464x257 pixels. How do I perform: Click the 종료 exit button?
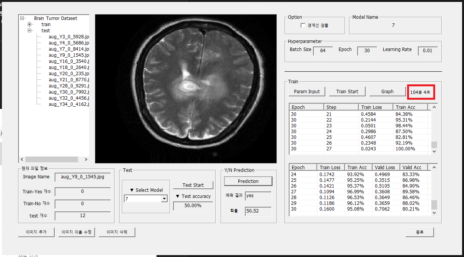(x=420, y=232)
